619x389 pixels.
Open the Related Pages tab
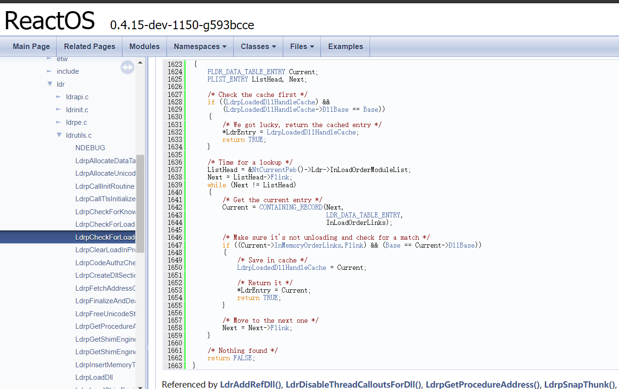[x=89, y=46]
